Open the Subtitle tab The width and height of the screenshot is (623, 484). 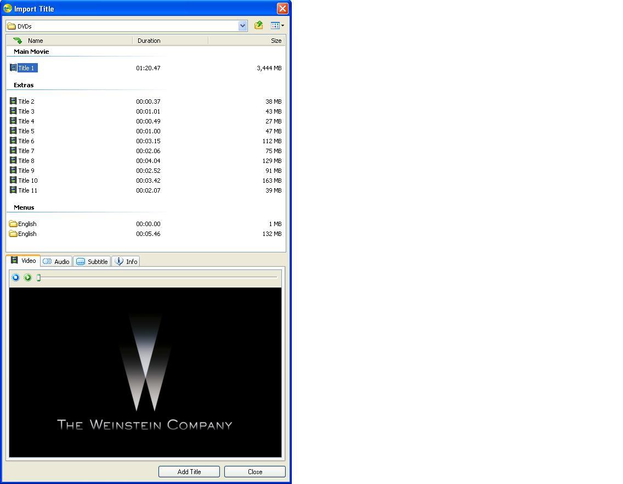[92, 261]
